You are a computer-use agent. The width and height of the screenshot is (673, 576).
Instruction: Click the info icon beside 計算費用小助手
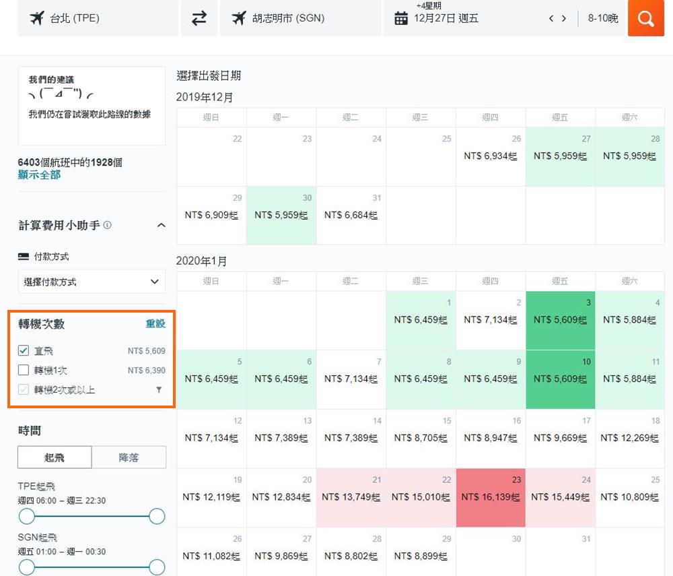[108, 225]
